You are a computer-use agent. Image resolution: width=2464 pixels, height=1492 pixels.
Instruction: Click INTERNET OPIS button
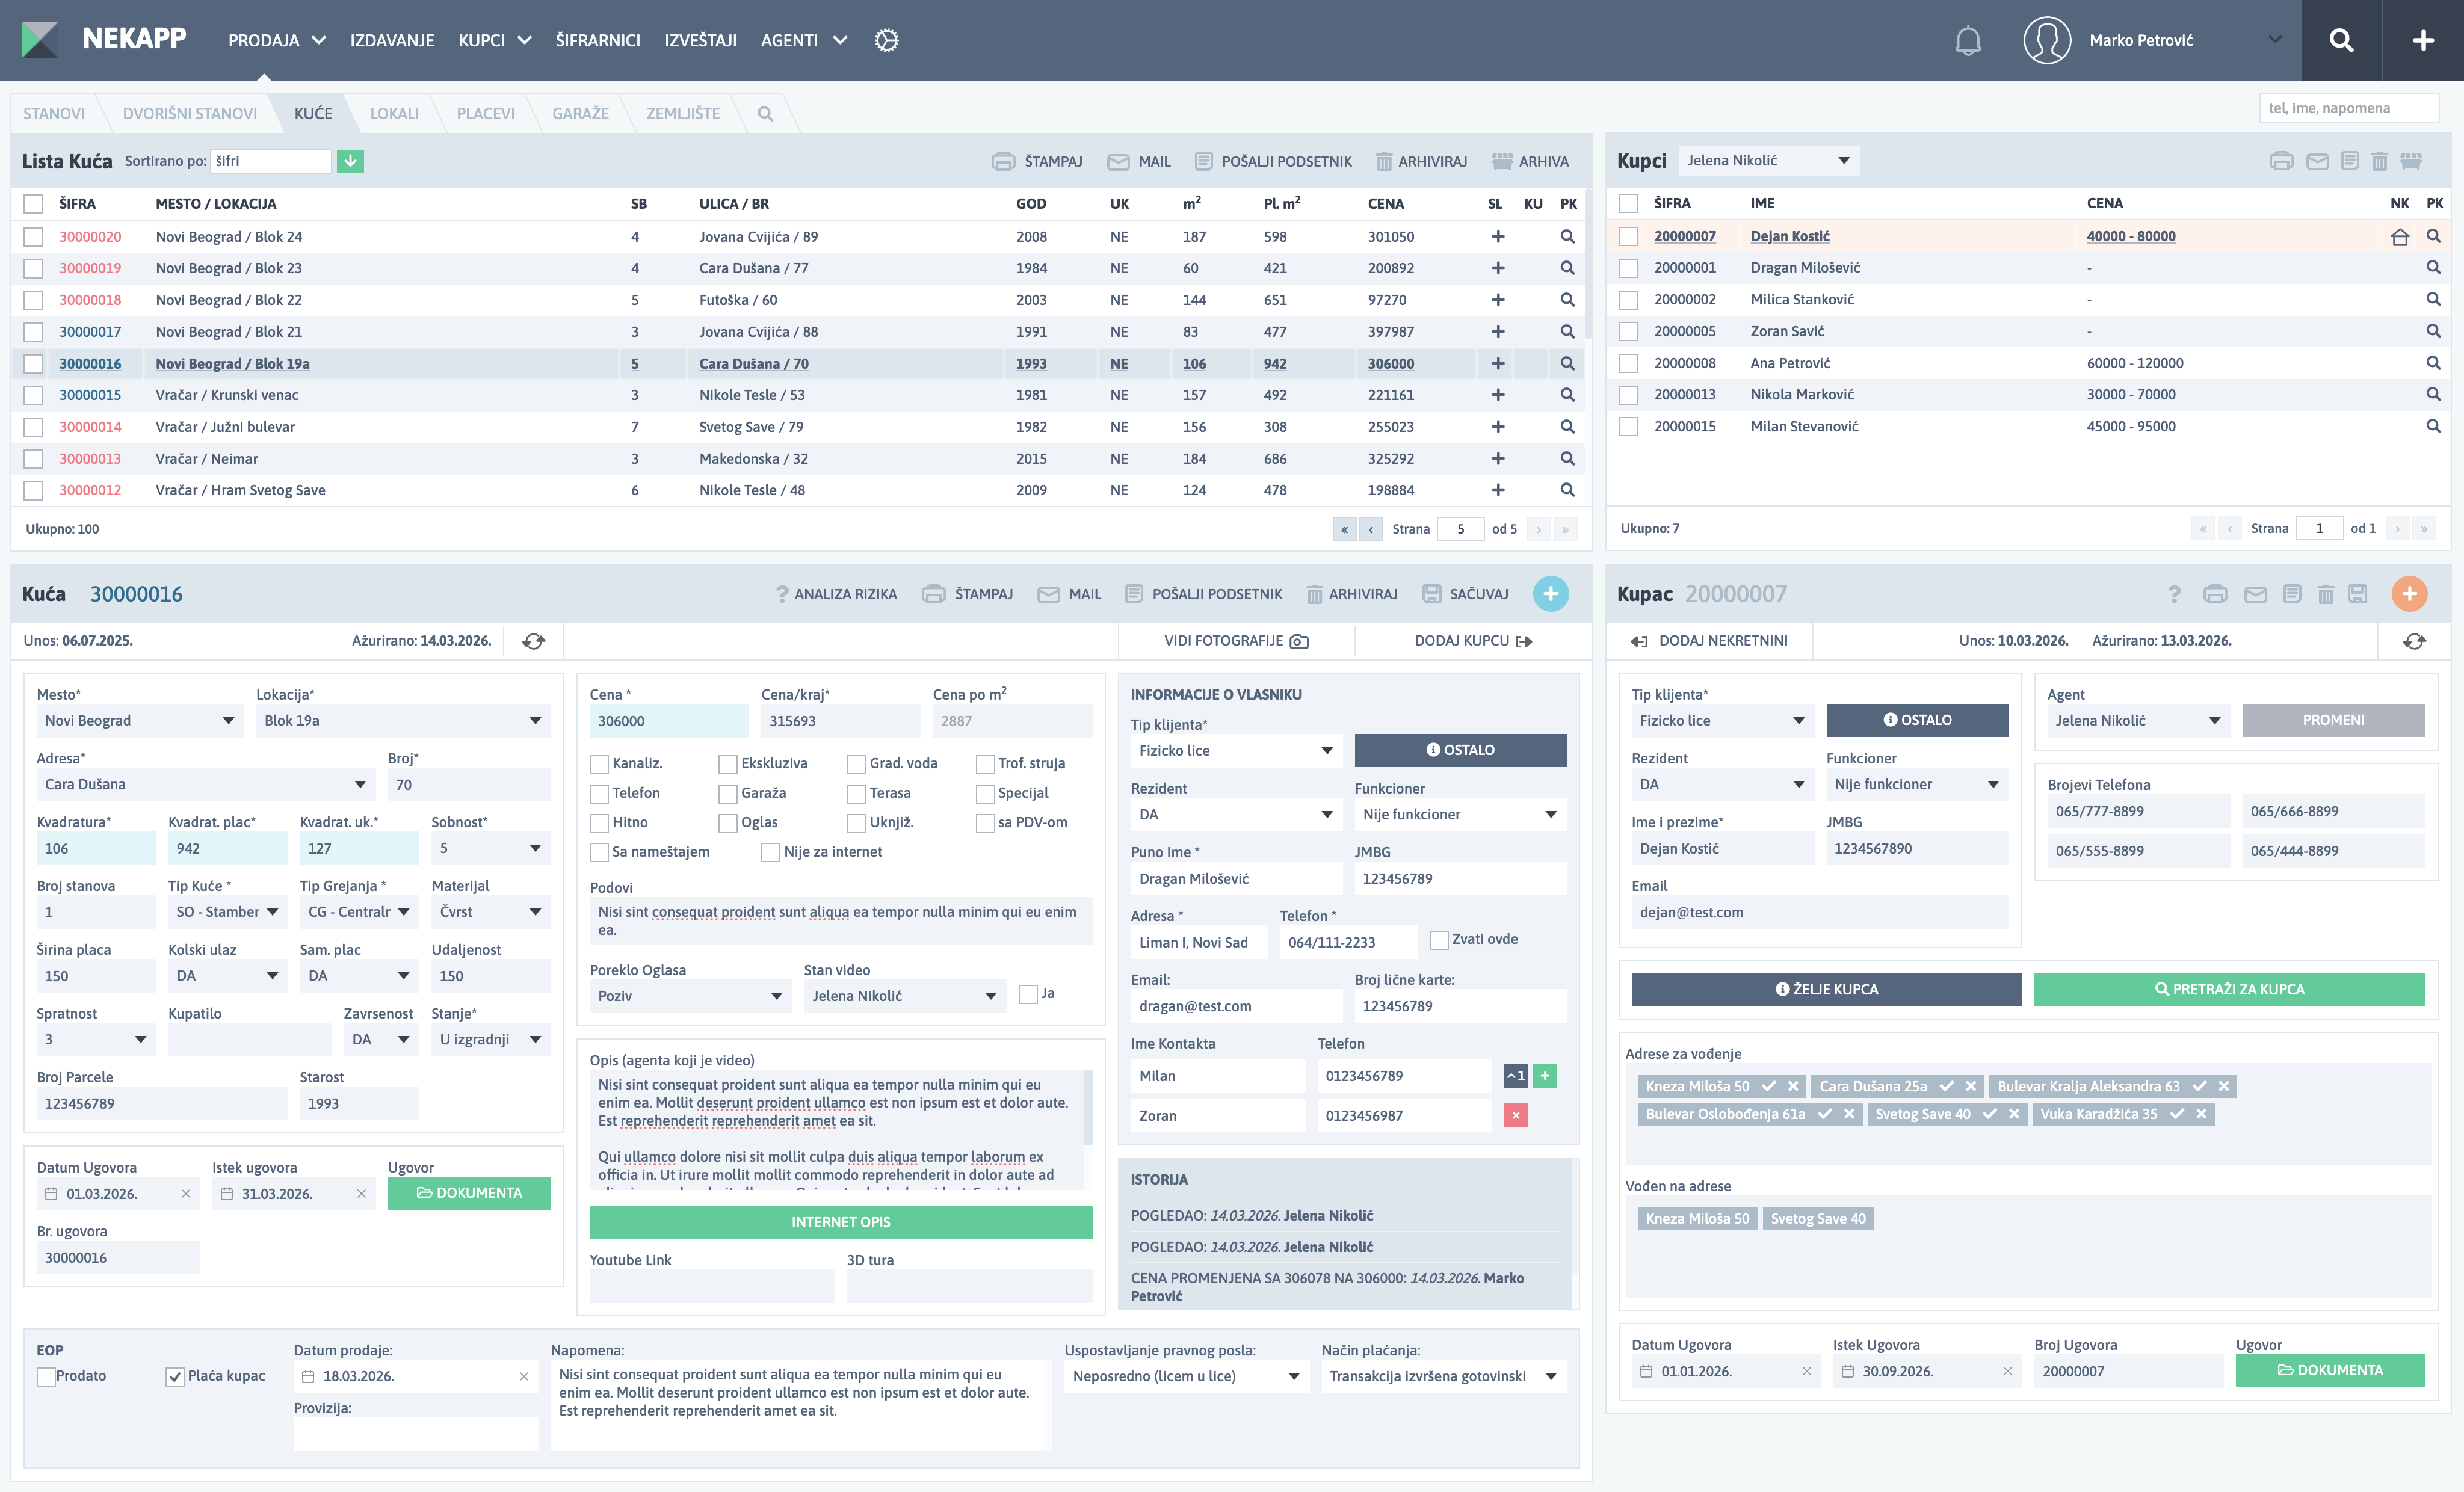click(840, 1223)
